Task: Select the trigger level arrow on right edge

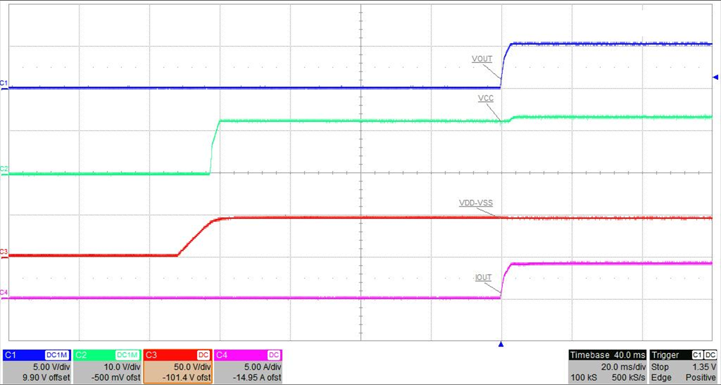Action: pyautogui.click(x=715, y=77)
